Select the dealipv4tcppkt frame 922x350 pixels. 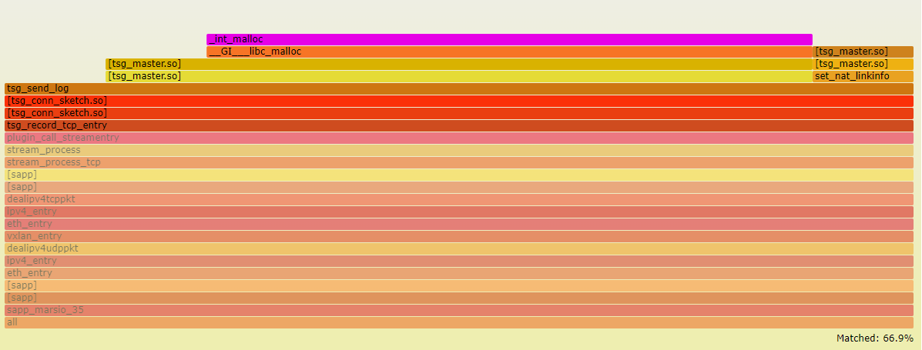click(459, 199)
